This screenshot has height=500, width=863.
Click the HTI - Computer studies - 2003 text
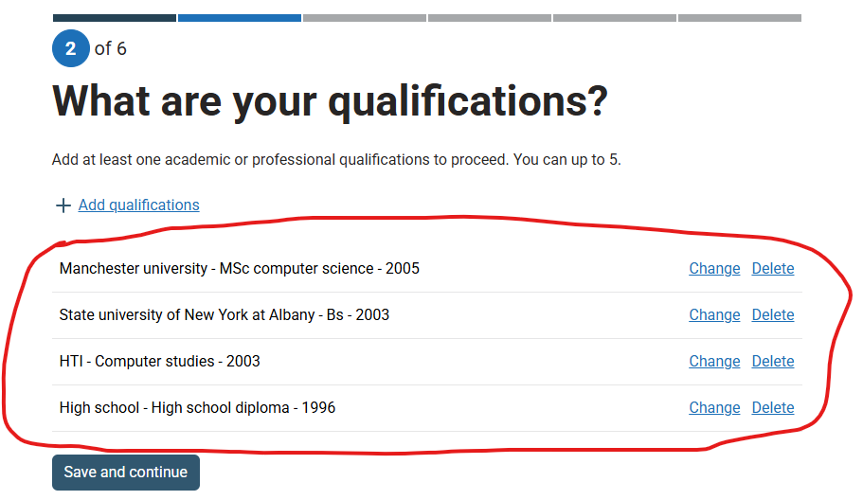(x=159, y=362)
